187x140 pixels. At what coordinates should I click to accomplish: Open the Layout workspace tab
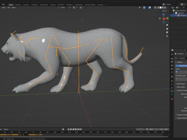[11, 5]
